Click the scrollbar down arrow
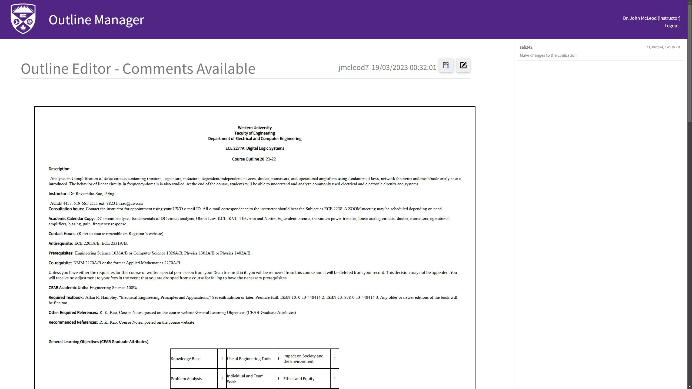This screenshot has height=389, width=692. (690, 387)
